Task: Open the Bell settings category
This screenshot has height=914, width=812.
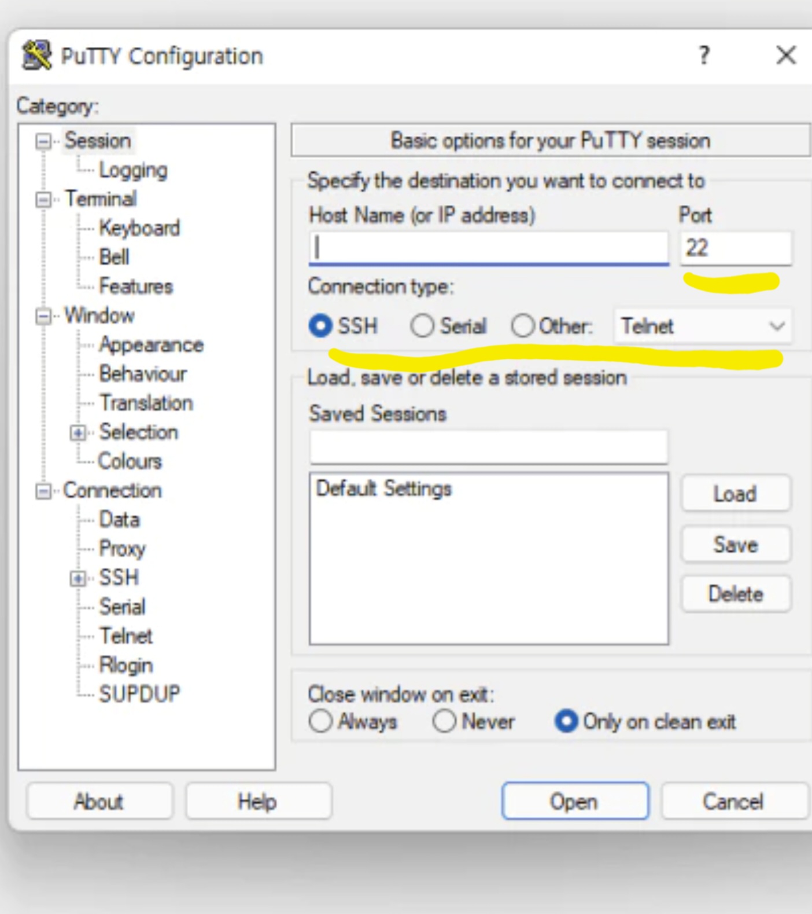Action: pyautogui.click(x=114, y=257)
